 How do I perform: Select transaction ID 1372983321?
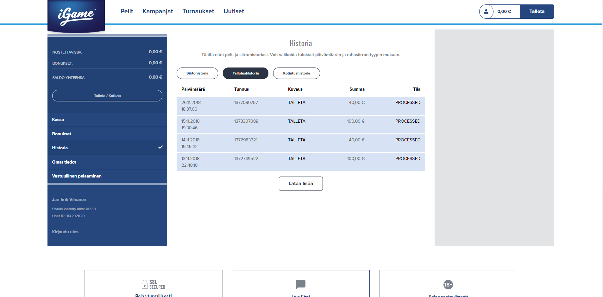click(246, 140)
